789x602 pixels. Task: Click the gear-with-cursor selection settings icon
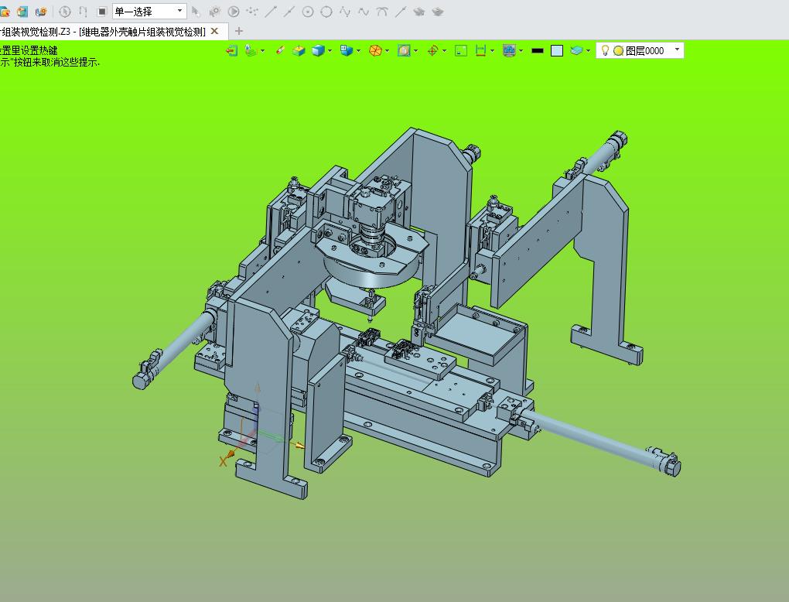click(215, 11)
